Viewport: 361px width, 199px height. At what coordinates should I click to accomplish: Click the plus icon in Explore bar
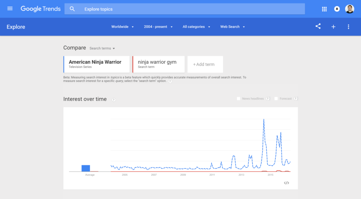tap(334, 27)
